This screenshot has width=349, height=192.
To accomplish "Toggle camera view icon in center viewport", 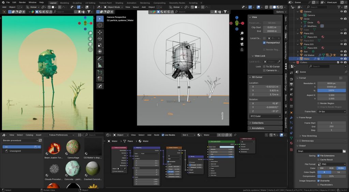I will (x=242, y=44).
